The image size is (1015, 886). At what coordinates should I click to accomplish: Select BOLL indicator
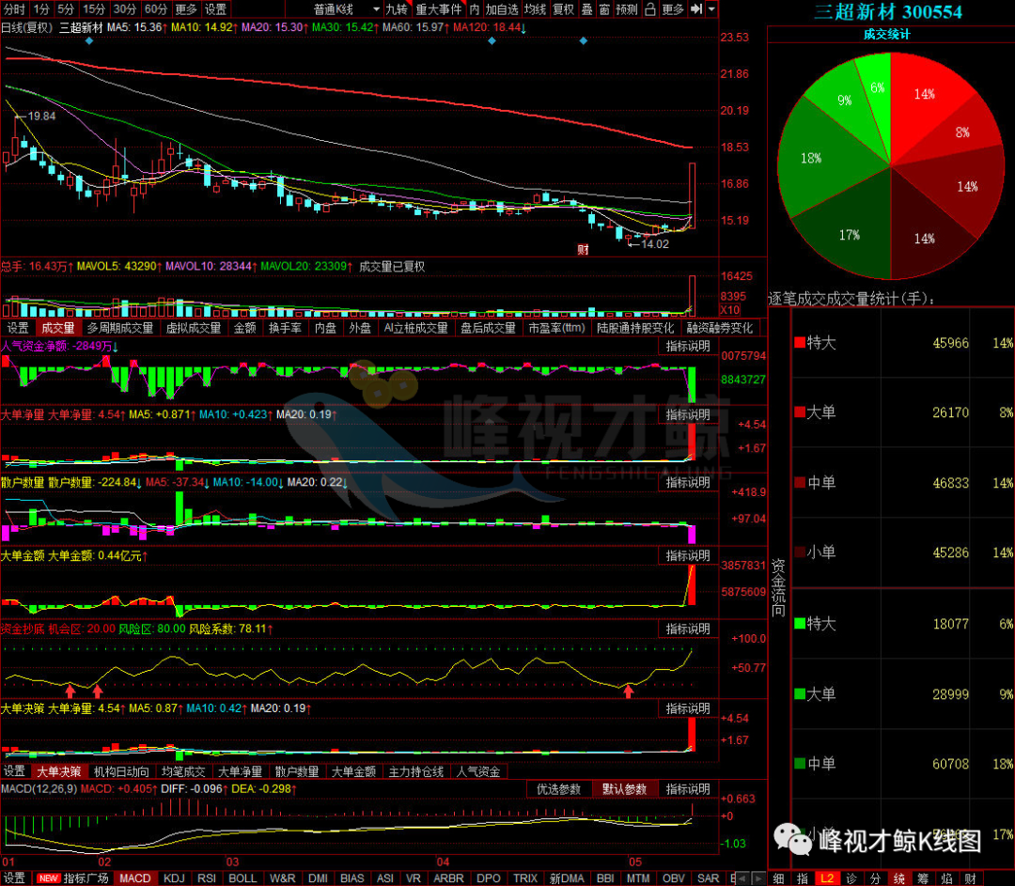click(242, 878)
